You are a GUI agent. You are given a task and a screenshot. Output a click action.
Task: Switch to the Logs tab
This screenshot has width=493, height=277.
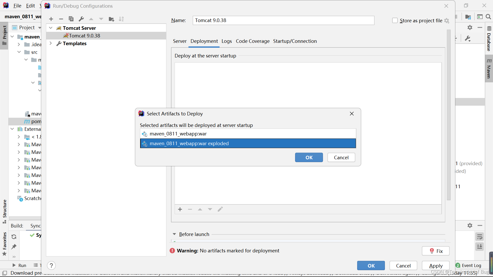tap(227, 41)
